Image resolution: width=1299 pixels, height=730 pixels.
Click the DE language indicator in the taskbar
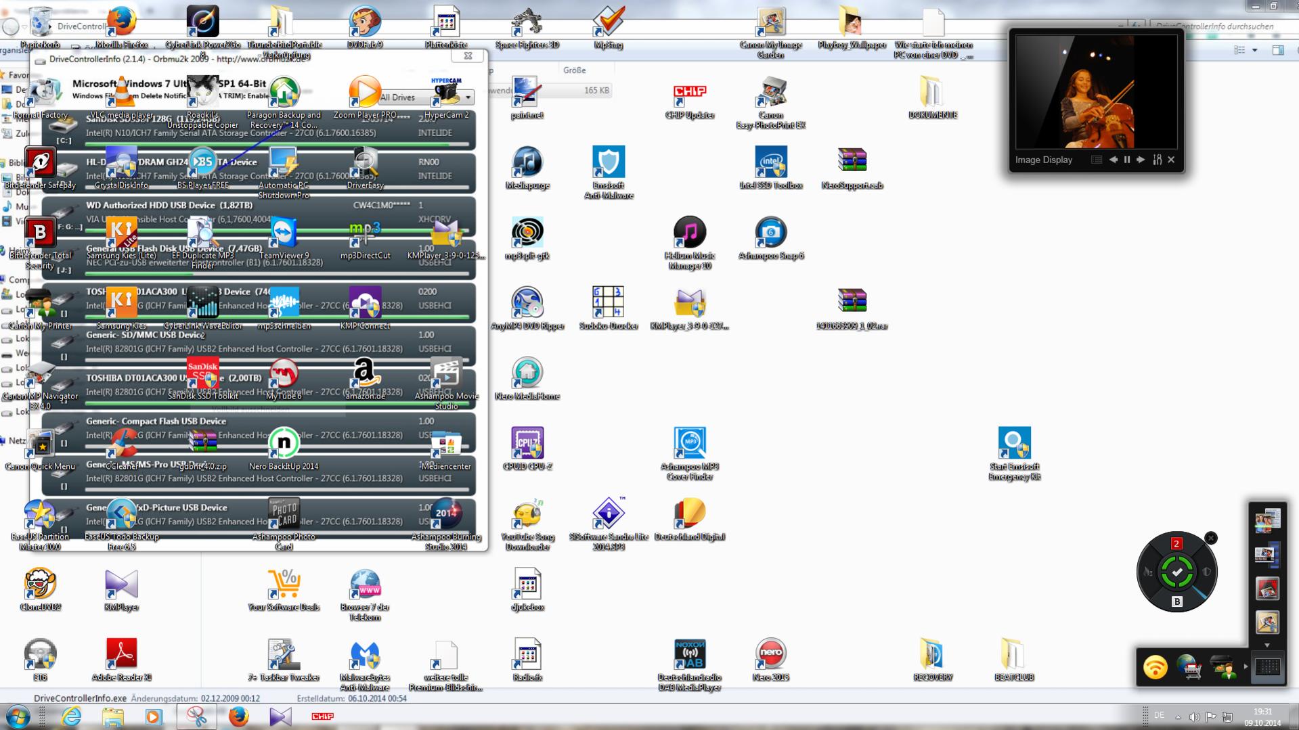point(1159,716)
